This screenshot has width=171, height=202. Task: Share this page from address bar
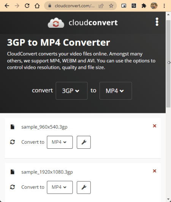tap(101, 6)
